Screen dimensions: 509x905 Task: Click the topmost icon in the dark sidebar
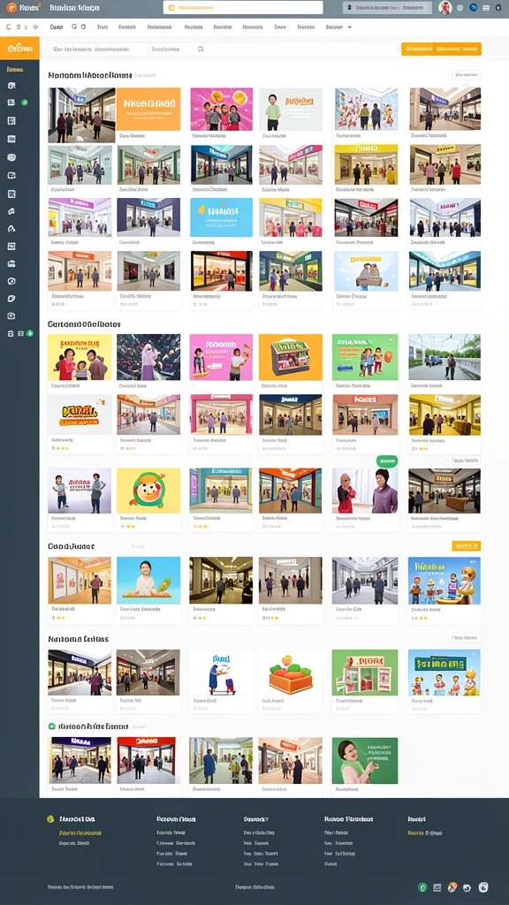(11, 86)
